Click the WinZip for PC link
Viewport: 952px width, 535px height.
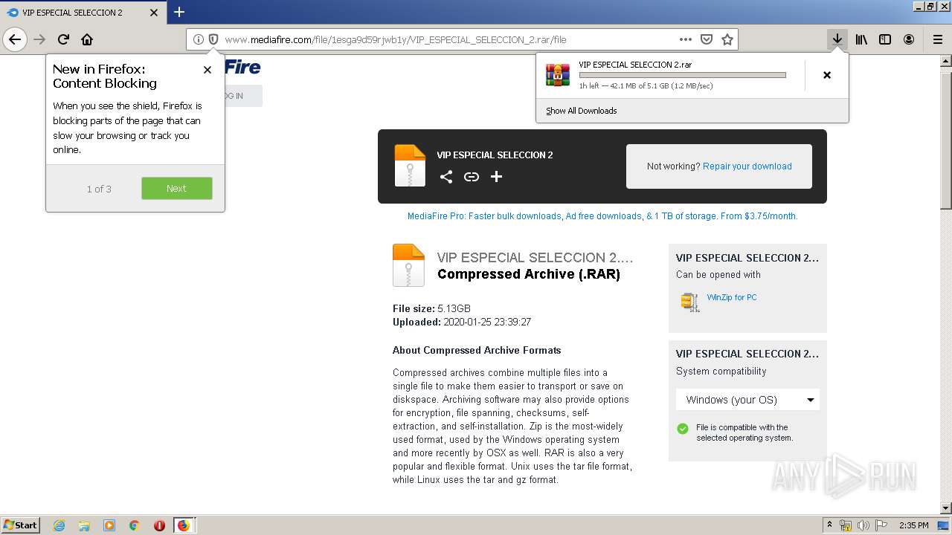pos(732,297)
